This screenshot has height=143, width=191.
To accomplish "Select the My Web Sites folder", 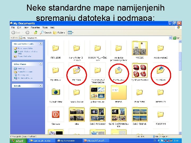I will (56, 94).
